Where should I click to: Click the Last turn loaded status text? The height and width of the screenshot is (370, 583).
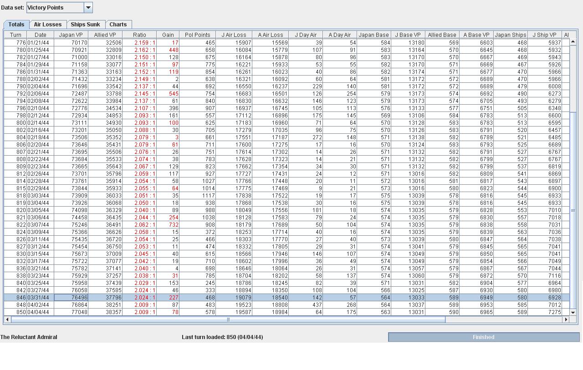coord(222,337)
